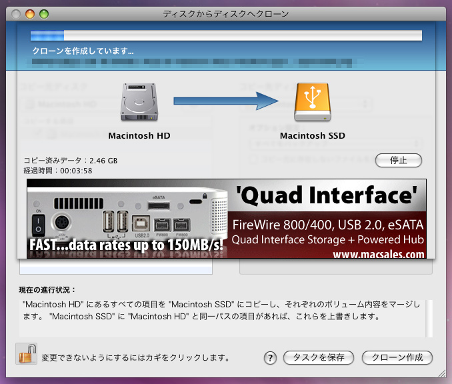Screen dimensions: 452x384
Task: Click the Macintosh HD source disk icon
Action: point(139,102)
